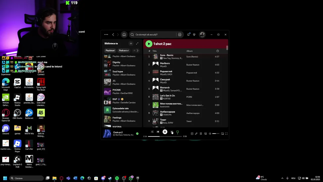Open Chulo pt.2 now-playing title
Viewport: 323px width, 182px height.
118,132
